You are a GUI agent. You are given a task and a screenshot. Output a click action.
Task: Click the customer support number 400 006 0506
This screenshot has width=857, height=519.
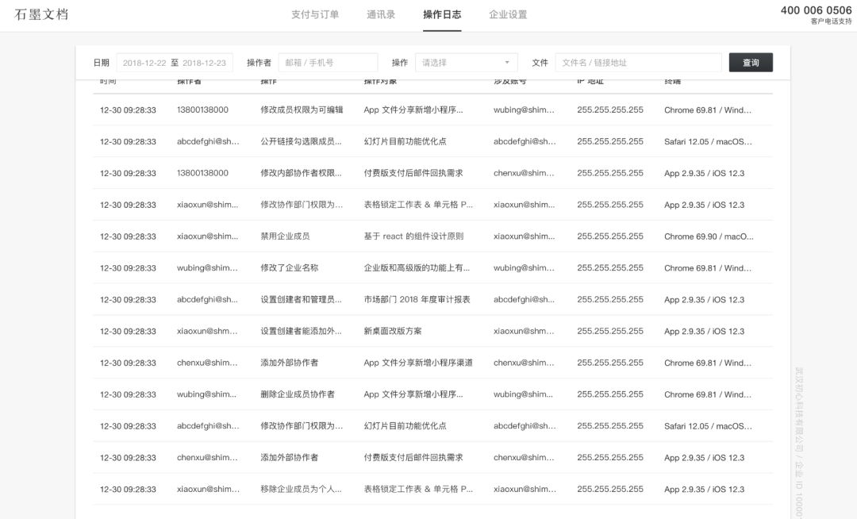[815, 9]
